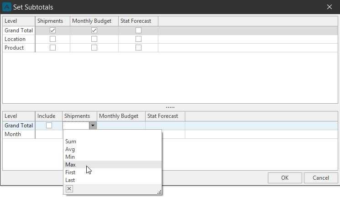Viewport: 340px width, 197px height.
Task: Click the Level header in upper grid
Action: point(19,21)
